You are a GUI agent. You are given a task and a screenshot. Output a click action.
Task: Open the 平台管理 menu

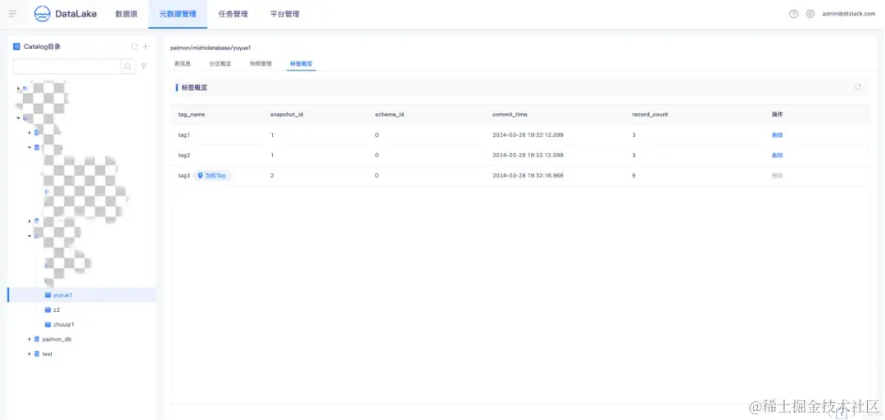pyautogui.click(x=284, y=14)
